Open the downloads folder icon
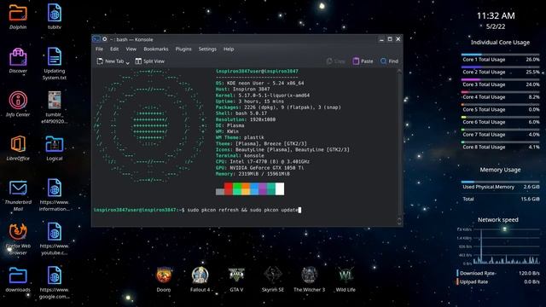This screenshot has height=307, width=546. pos(18,275)
